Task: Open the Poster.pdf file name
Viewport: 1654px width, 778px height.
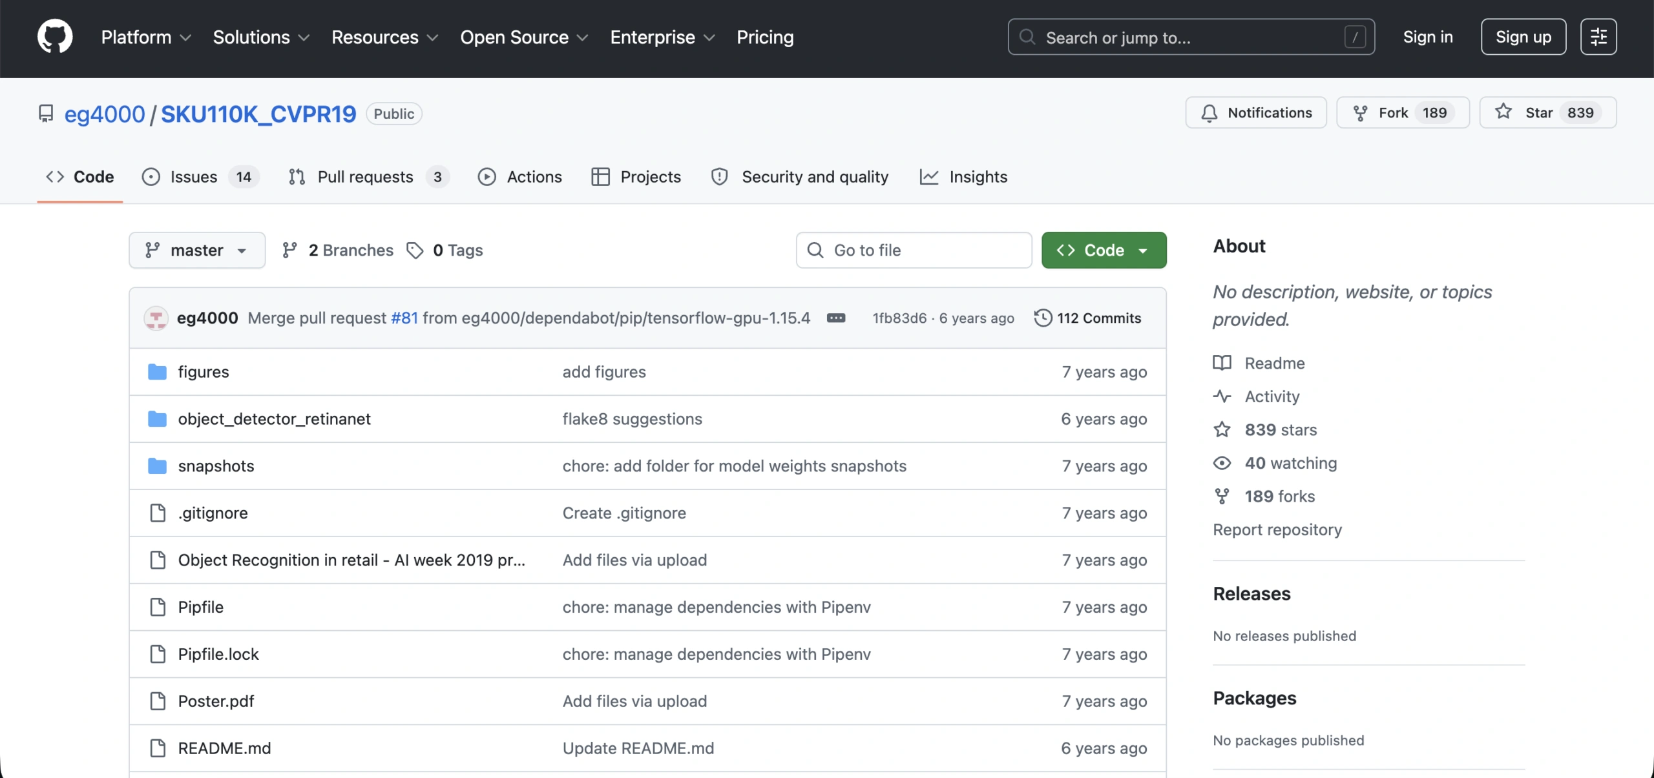Action: tap(216, 701)
